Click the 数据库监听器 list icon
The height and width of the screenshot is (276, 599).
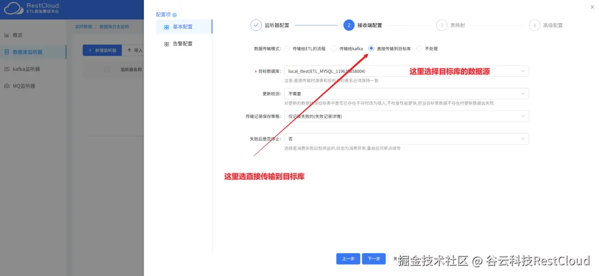(x=7, y=52)
